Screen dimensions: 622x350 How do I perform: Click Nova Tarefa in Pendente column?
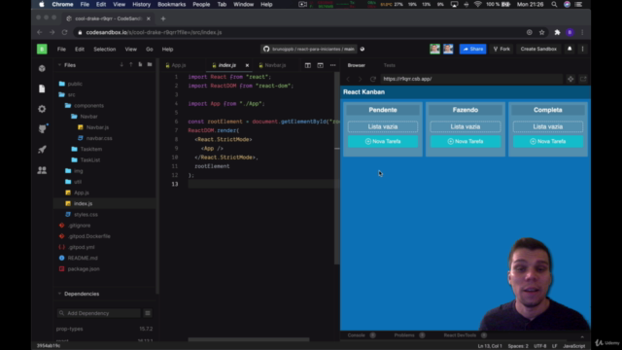point(383,141)
